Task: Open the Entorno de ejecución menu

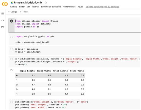Action: coord(51,7)
